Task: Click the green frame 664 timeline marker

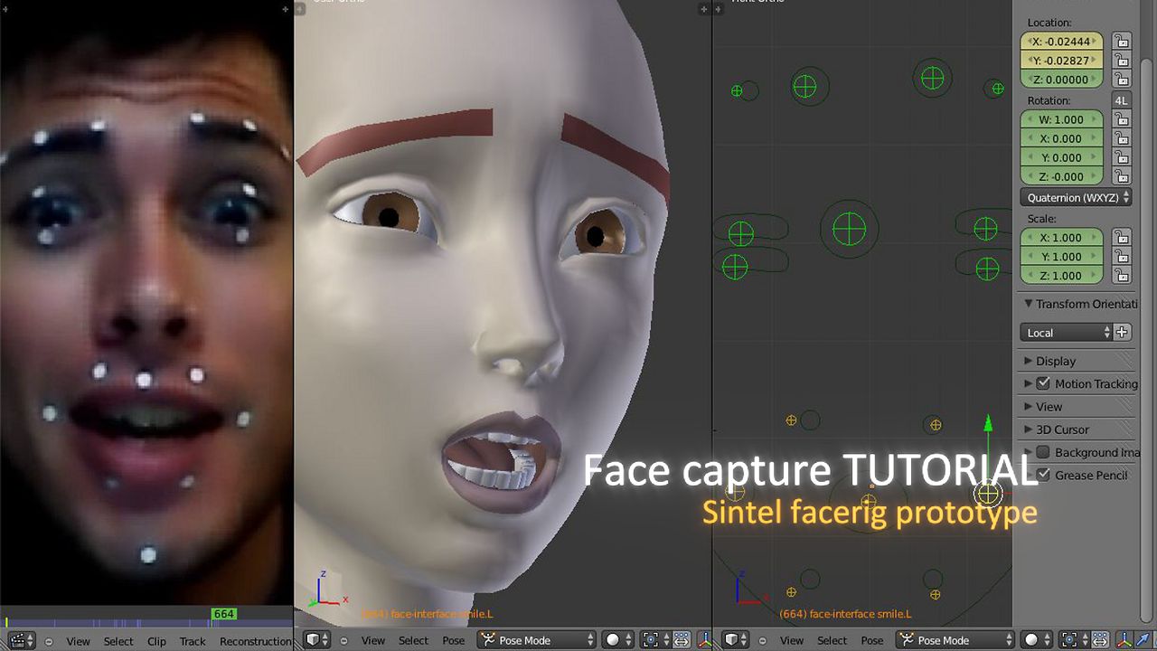Action: (223, 614)
